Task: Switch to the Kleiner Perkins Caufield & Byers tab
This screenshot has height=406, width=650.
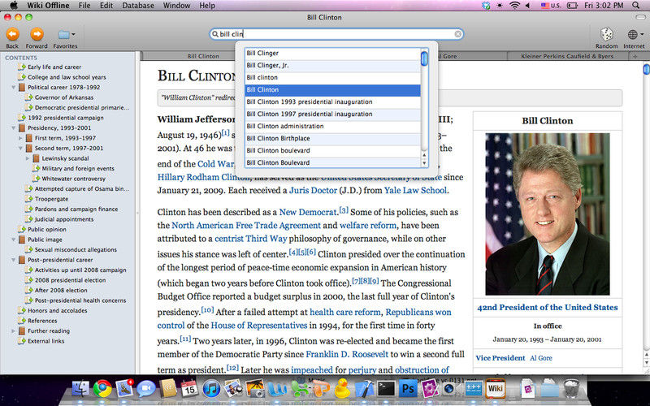Action: point(567,56)
